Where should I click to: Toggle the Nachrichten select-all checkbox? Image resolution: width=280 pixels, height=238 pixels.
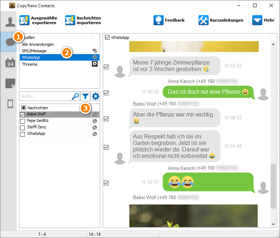(x=23, y=107)
